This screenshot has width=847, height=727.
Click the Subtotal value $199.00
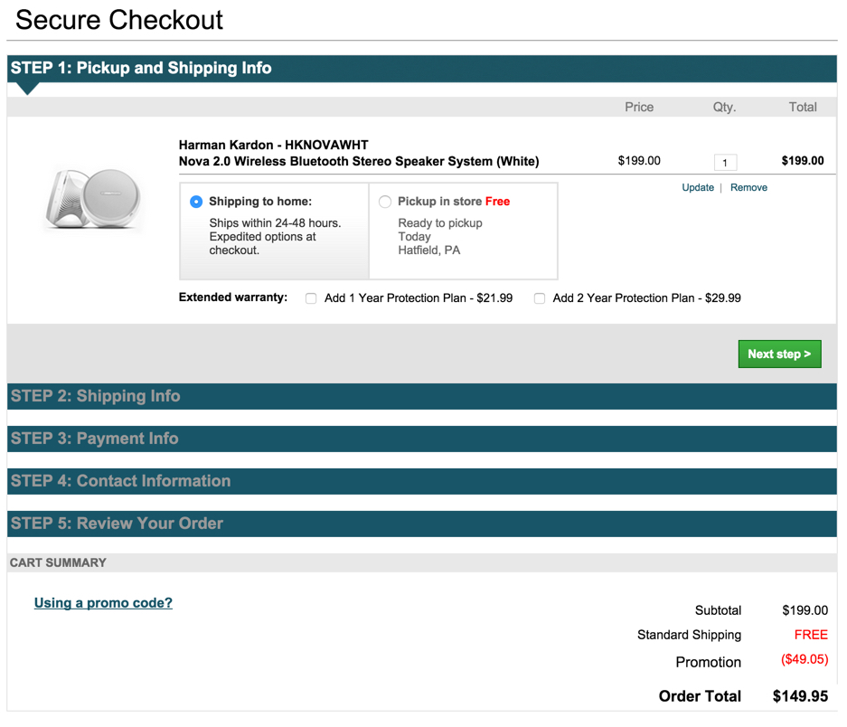805,610
